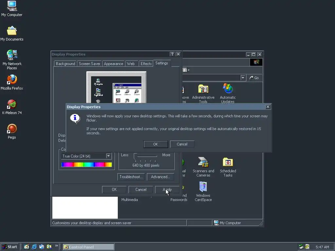Click Control Panel taskbar button
This screenshot has height=251, width=335.
pos(88,247)
